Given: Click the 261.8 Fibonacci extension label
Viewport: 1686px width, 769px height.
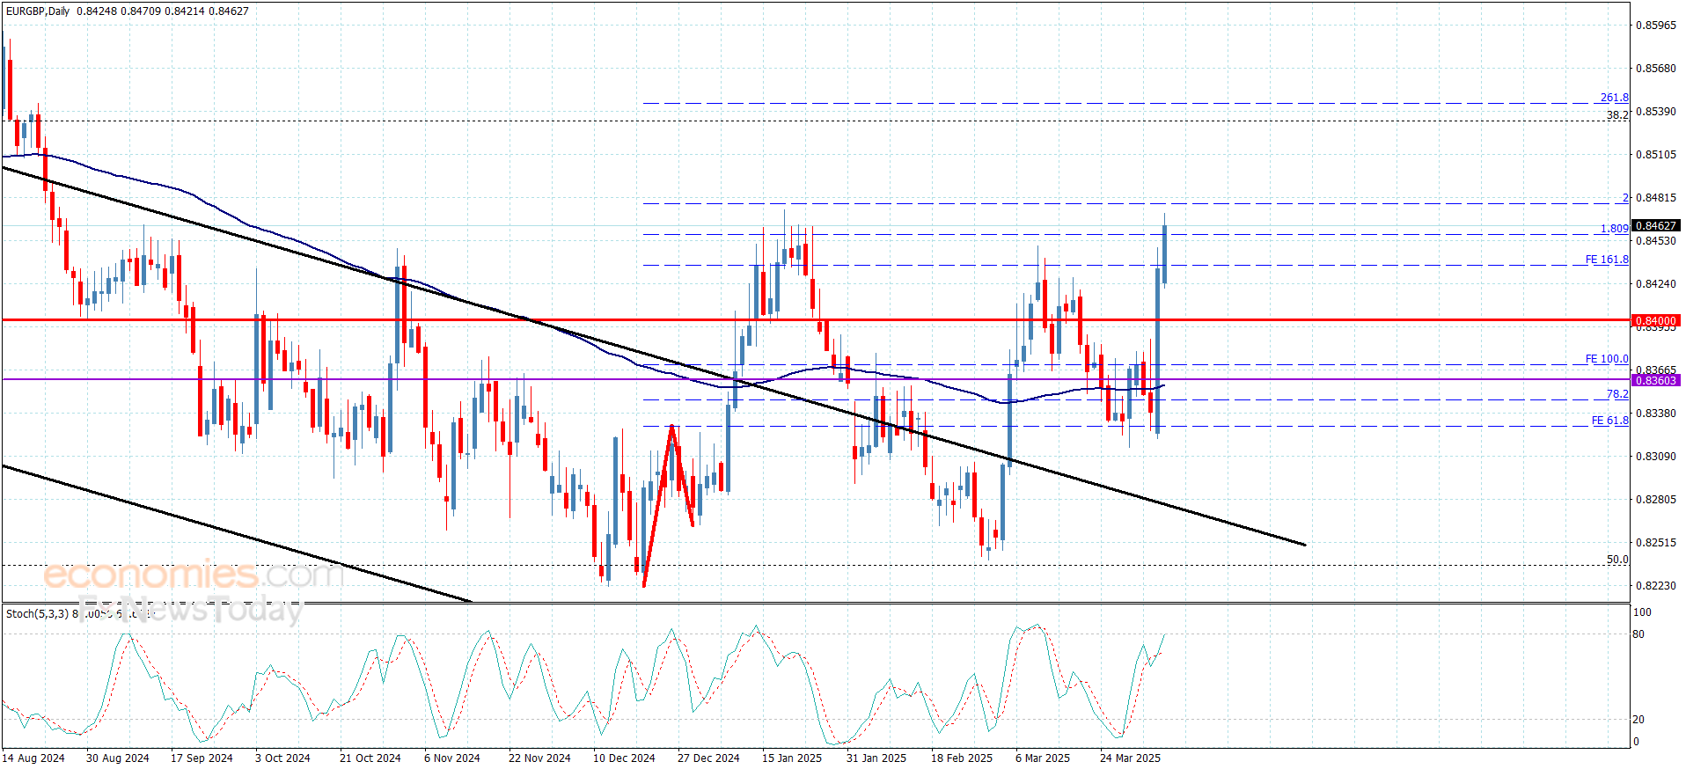Looking at the screenshot, I should [1614, 98].
